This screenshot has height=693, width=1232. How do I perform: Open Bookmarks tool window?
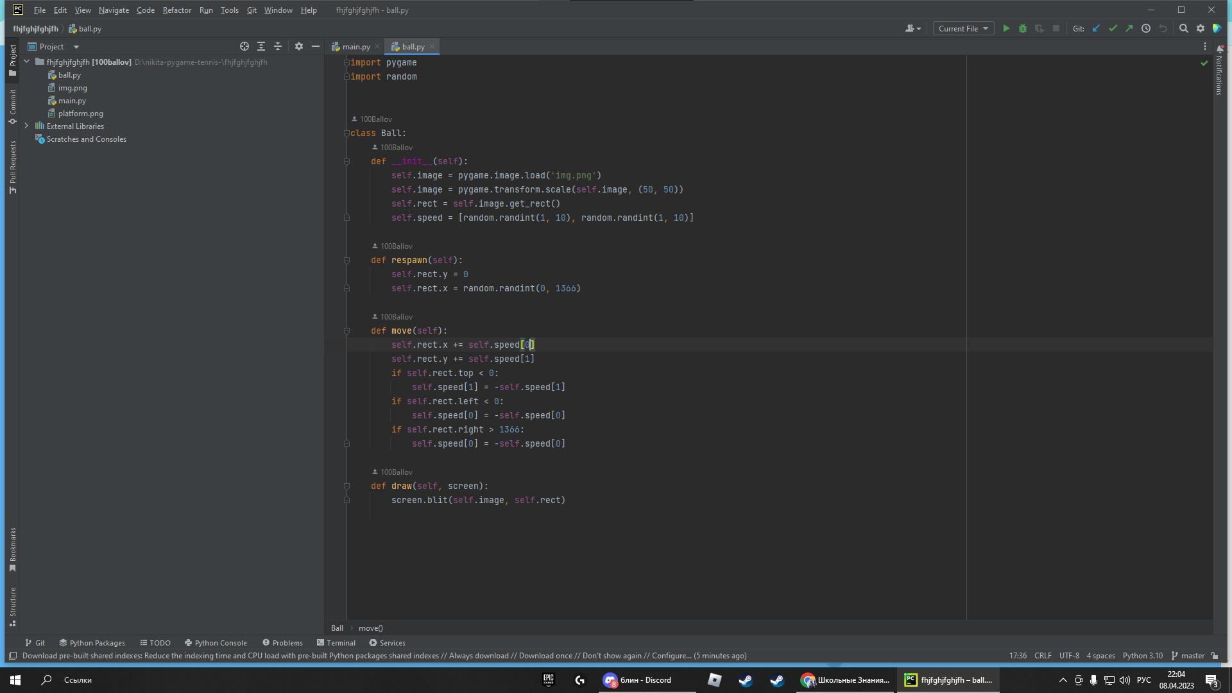[x=12, y=550]
